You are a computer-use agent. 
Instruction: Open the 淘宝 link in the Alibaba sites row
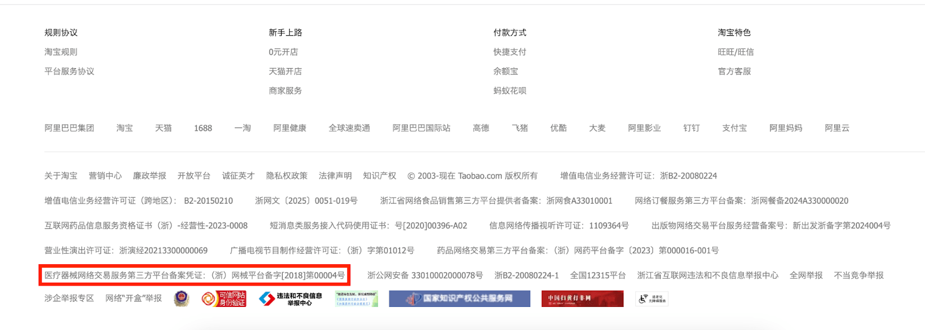(x=125, y=128)
